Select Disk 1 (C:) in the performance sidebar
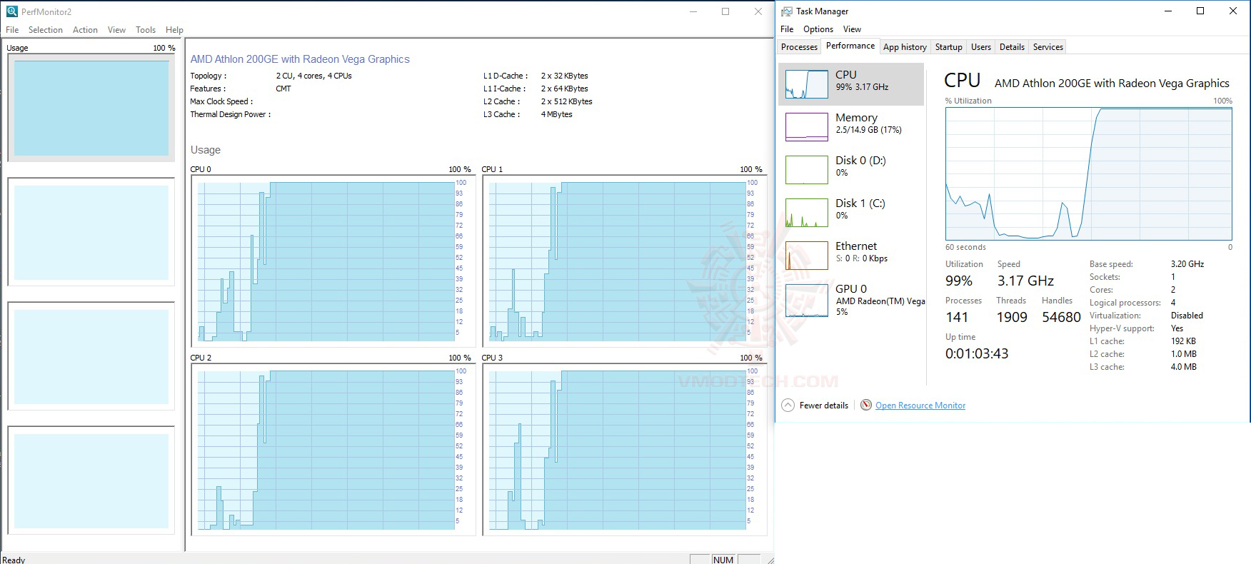Viewport: 1251px width, 564px height. pos(851,213)
